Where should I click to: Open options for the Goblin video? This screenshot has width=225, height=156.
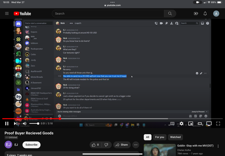(218, 146)
